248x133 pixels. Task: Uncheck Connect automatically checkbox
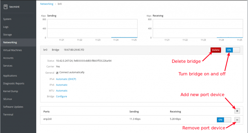57,72
